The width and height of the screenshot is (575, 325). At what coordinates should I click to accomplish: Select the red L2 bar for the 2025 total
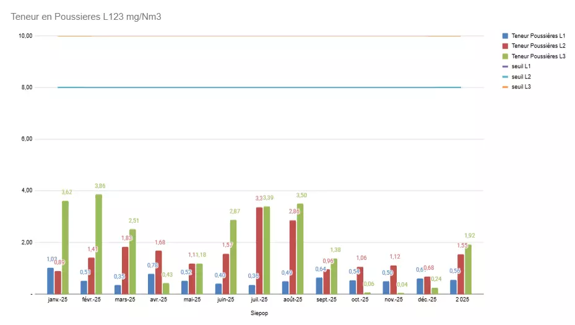click(460, 274)
